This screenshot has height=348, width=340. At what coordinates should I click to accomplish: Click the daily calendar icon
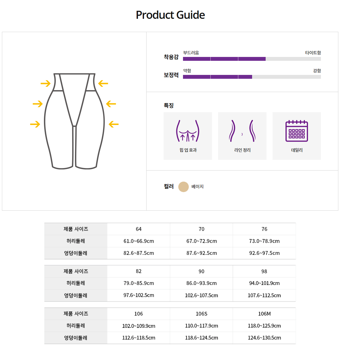pos(297,131)
